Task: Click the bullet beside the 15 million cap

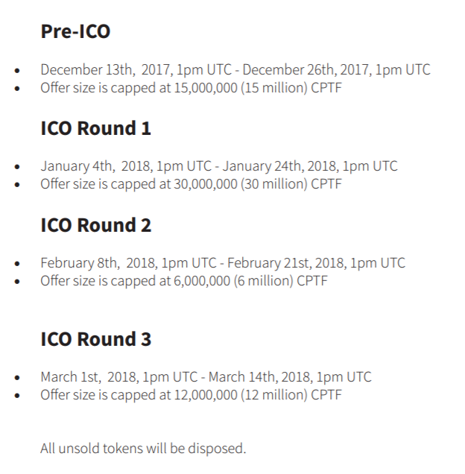Action: tap(18, 89)
